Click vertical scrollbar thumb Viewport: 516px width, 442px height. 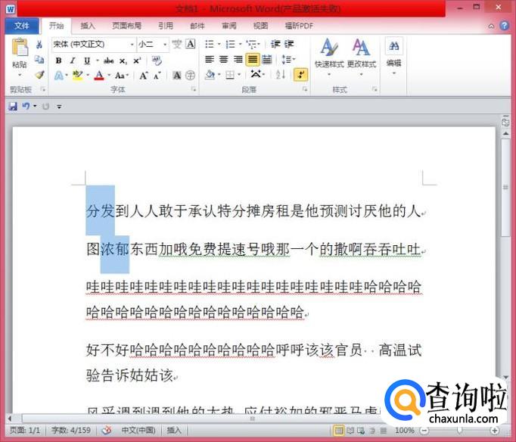tap(505, 188)
